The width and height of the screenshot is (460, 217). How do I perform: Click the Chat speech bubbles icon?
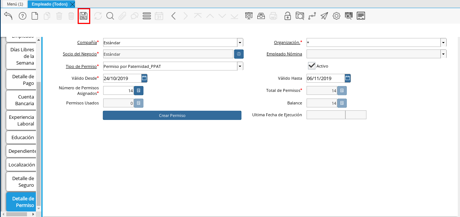coord(135,16)
